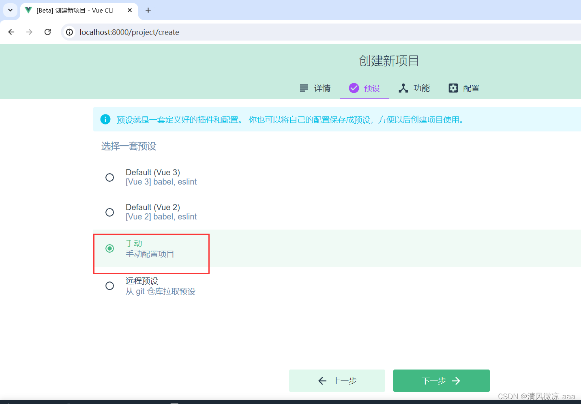
Task: Switch to the 预设 tab
Action: pyautogui.click(x=364, y=88)
